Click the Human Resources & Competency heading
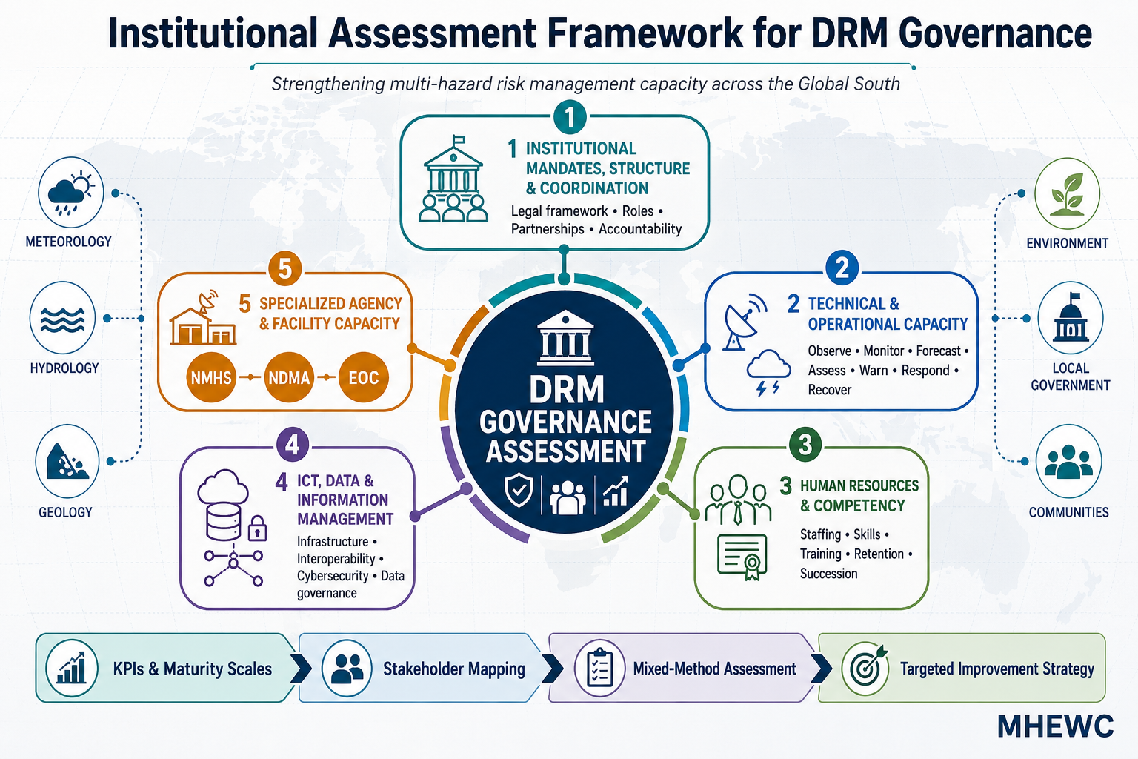 (859, 495)
